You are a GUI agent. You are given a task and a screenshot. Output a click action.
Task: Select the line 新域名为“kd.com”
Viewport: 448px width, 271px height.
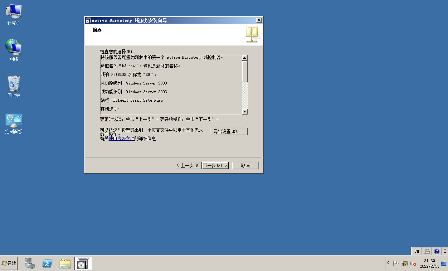[141, 66]
